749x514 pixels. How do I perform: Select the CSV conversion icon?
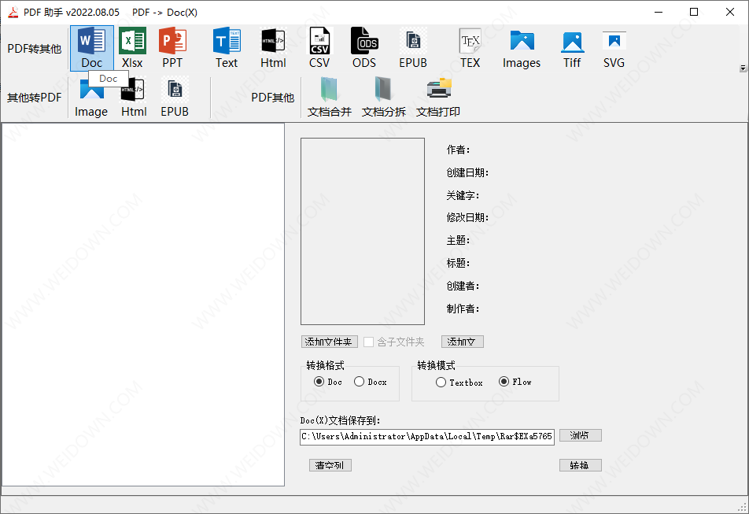tap(319, 48)
